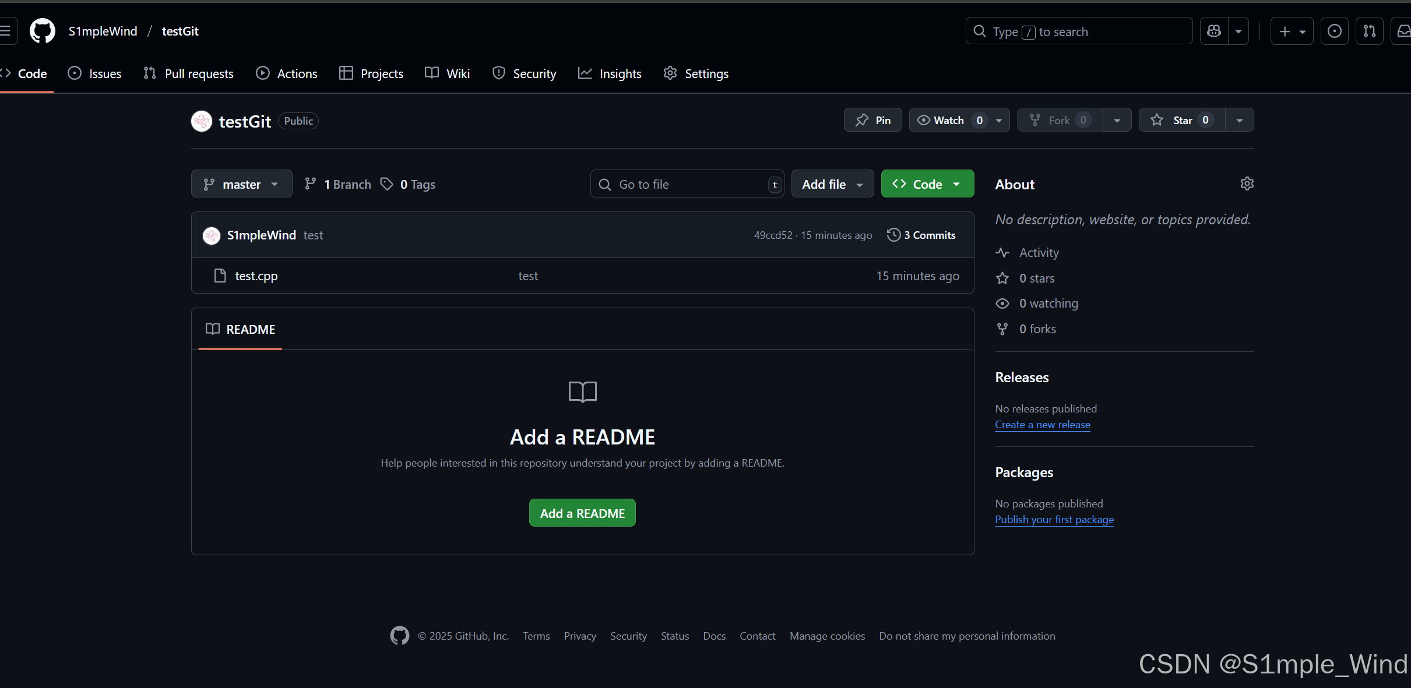Open the Star lists dropdown arrow
The width and height of the screenshot is (1411, 688).
(1240, 120)
